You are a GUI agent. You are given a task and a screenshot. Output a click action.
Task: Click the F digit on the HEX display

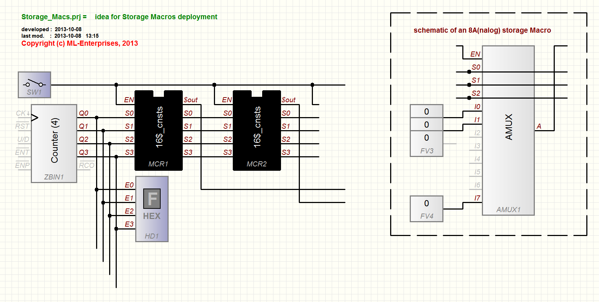pos(152,199)
